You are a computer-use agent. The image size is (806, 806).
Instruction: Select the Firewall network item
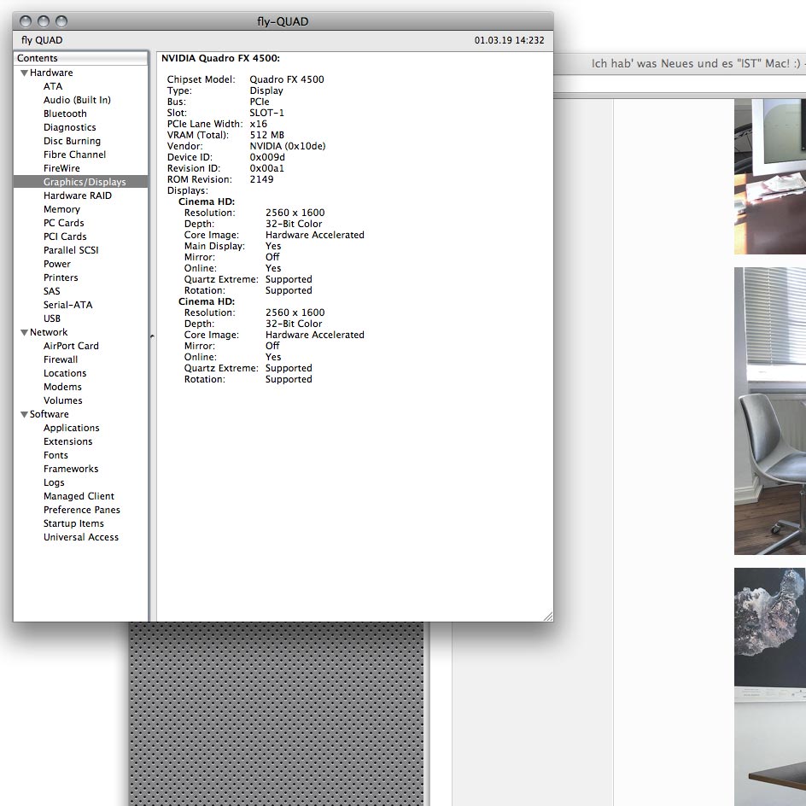click(61, 359)
